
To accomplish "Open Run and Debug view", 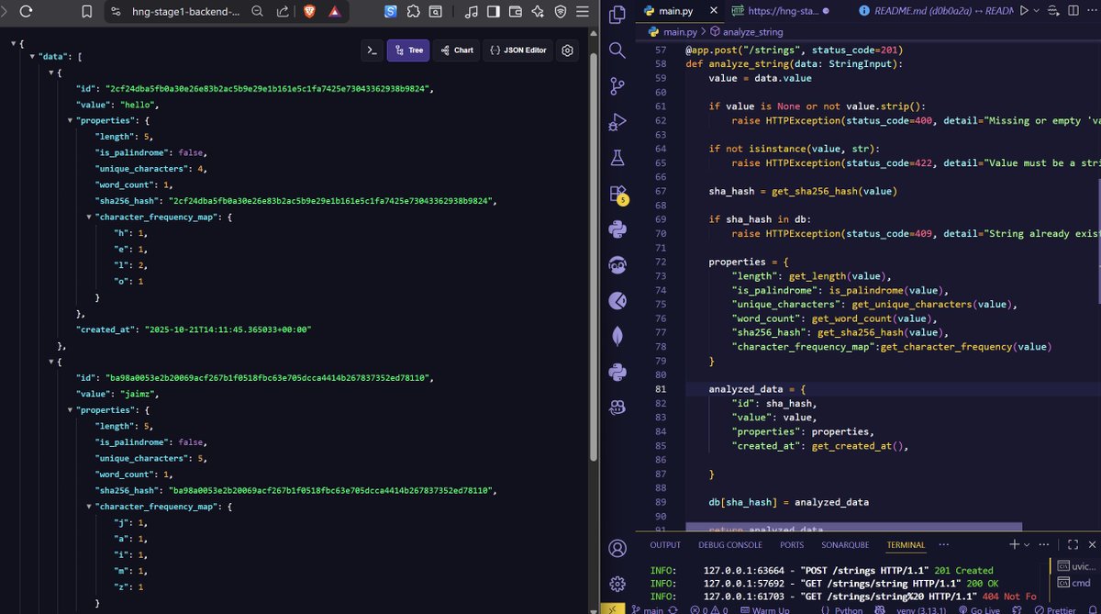I will [617, 122].
